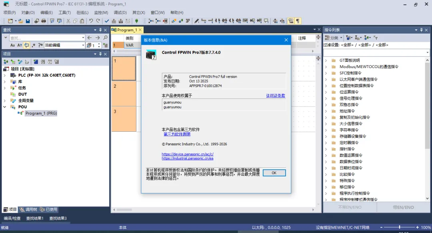This screenshot has height=233, width=432.
Task: Open the instruction filter combo box dropdown
Action: 427,52
